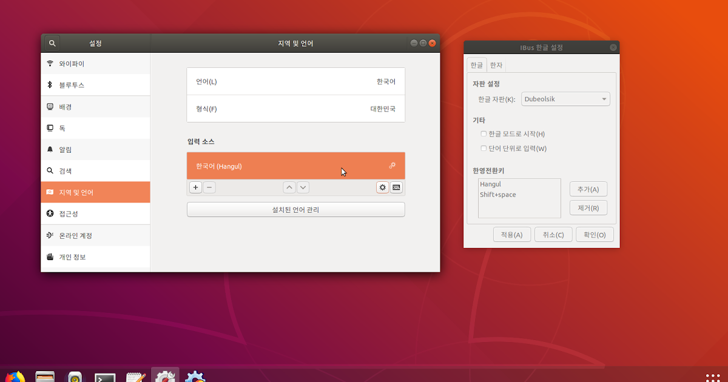
Task: Select 지역 및 언어 sidebar entry
Action: click(x=95, y=192)
